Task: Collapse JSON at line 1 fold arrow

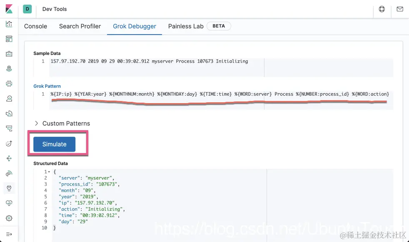Action: coord(49,172)
